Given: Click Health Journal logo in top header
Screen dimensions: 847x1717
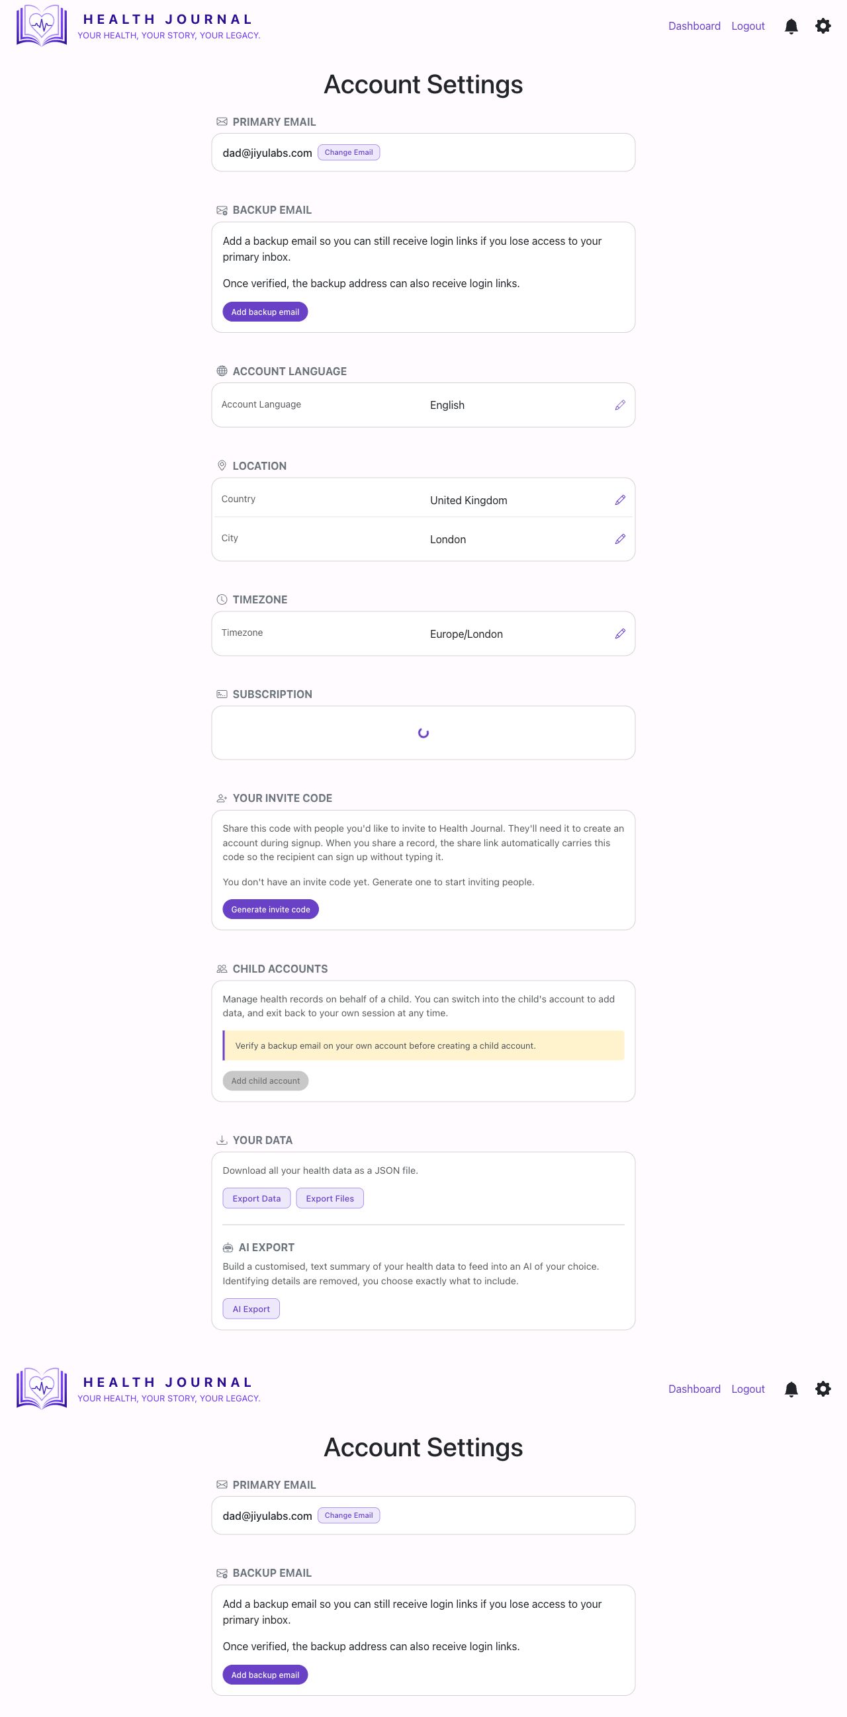Looking at the screenshot, I should coord(41,25).
